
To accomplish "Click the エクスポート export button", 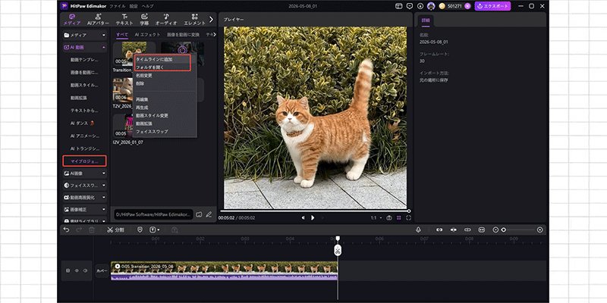I will pyautogui.click(x=492, y=6).
